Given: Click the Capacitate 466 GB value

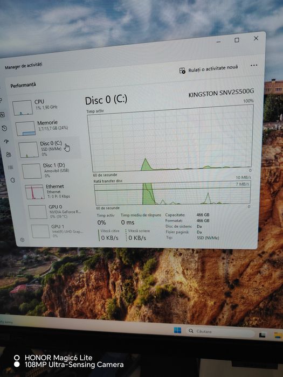Looking at the screenshot, I should pos(203,215).
